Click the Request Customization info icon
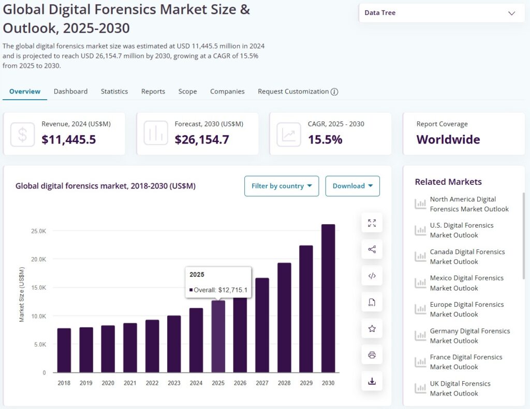 pyautogui.click(x=334, y=92)
